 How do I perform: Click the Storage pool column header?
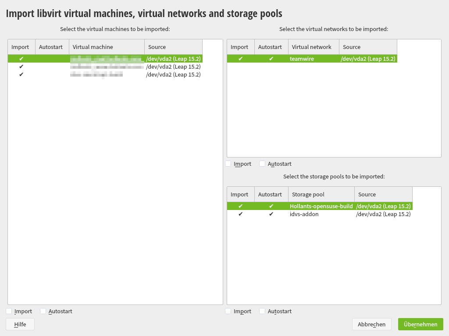point(321,194)
